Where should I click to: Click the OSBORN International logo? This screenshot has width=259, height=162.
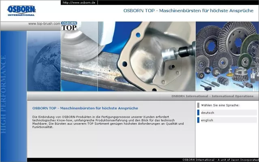(x=21, y=10)
